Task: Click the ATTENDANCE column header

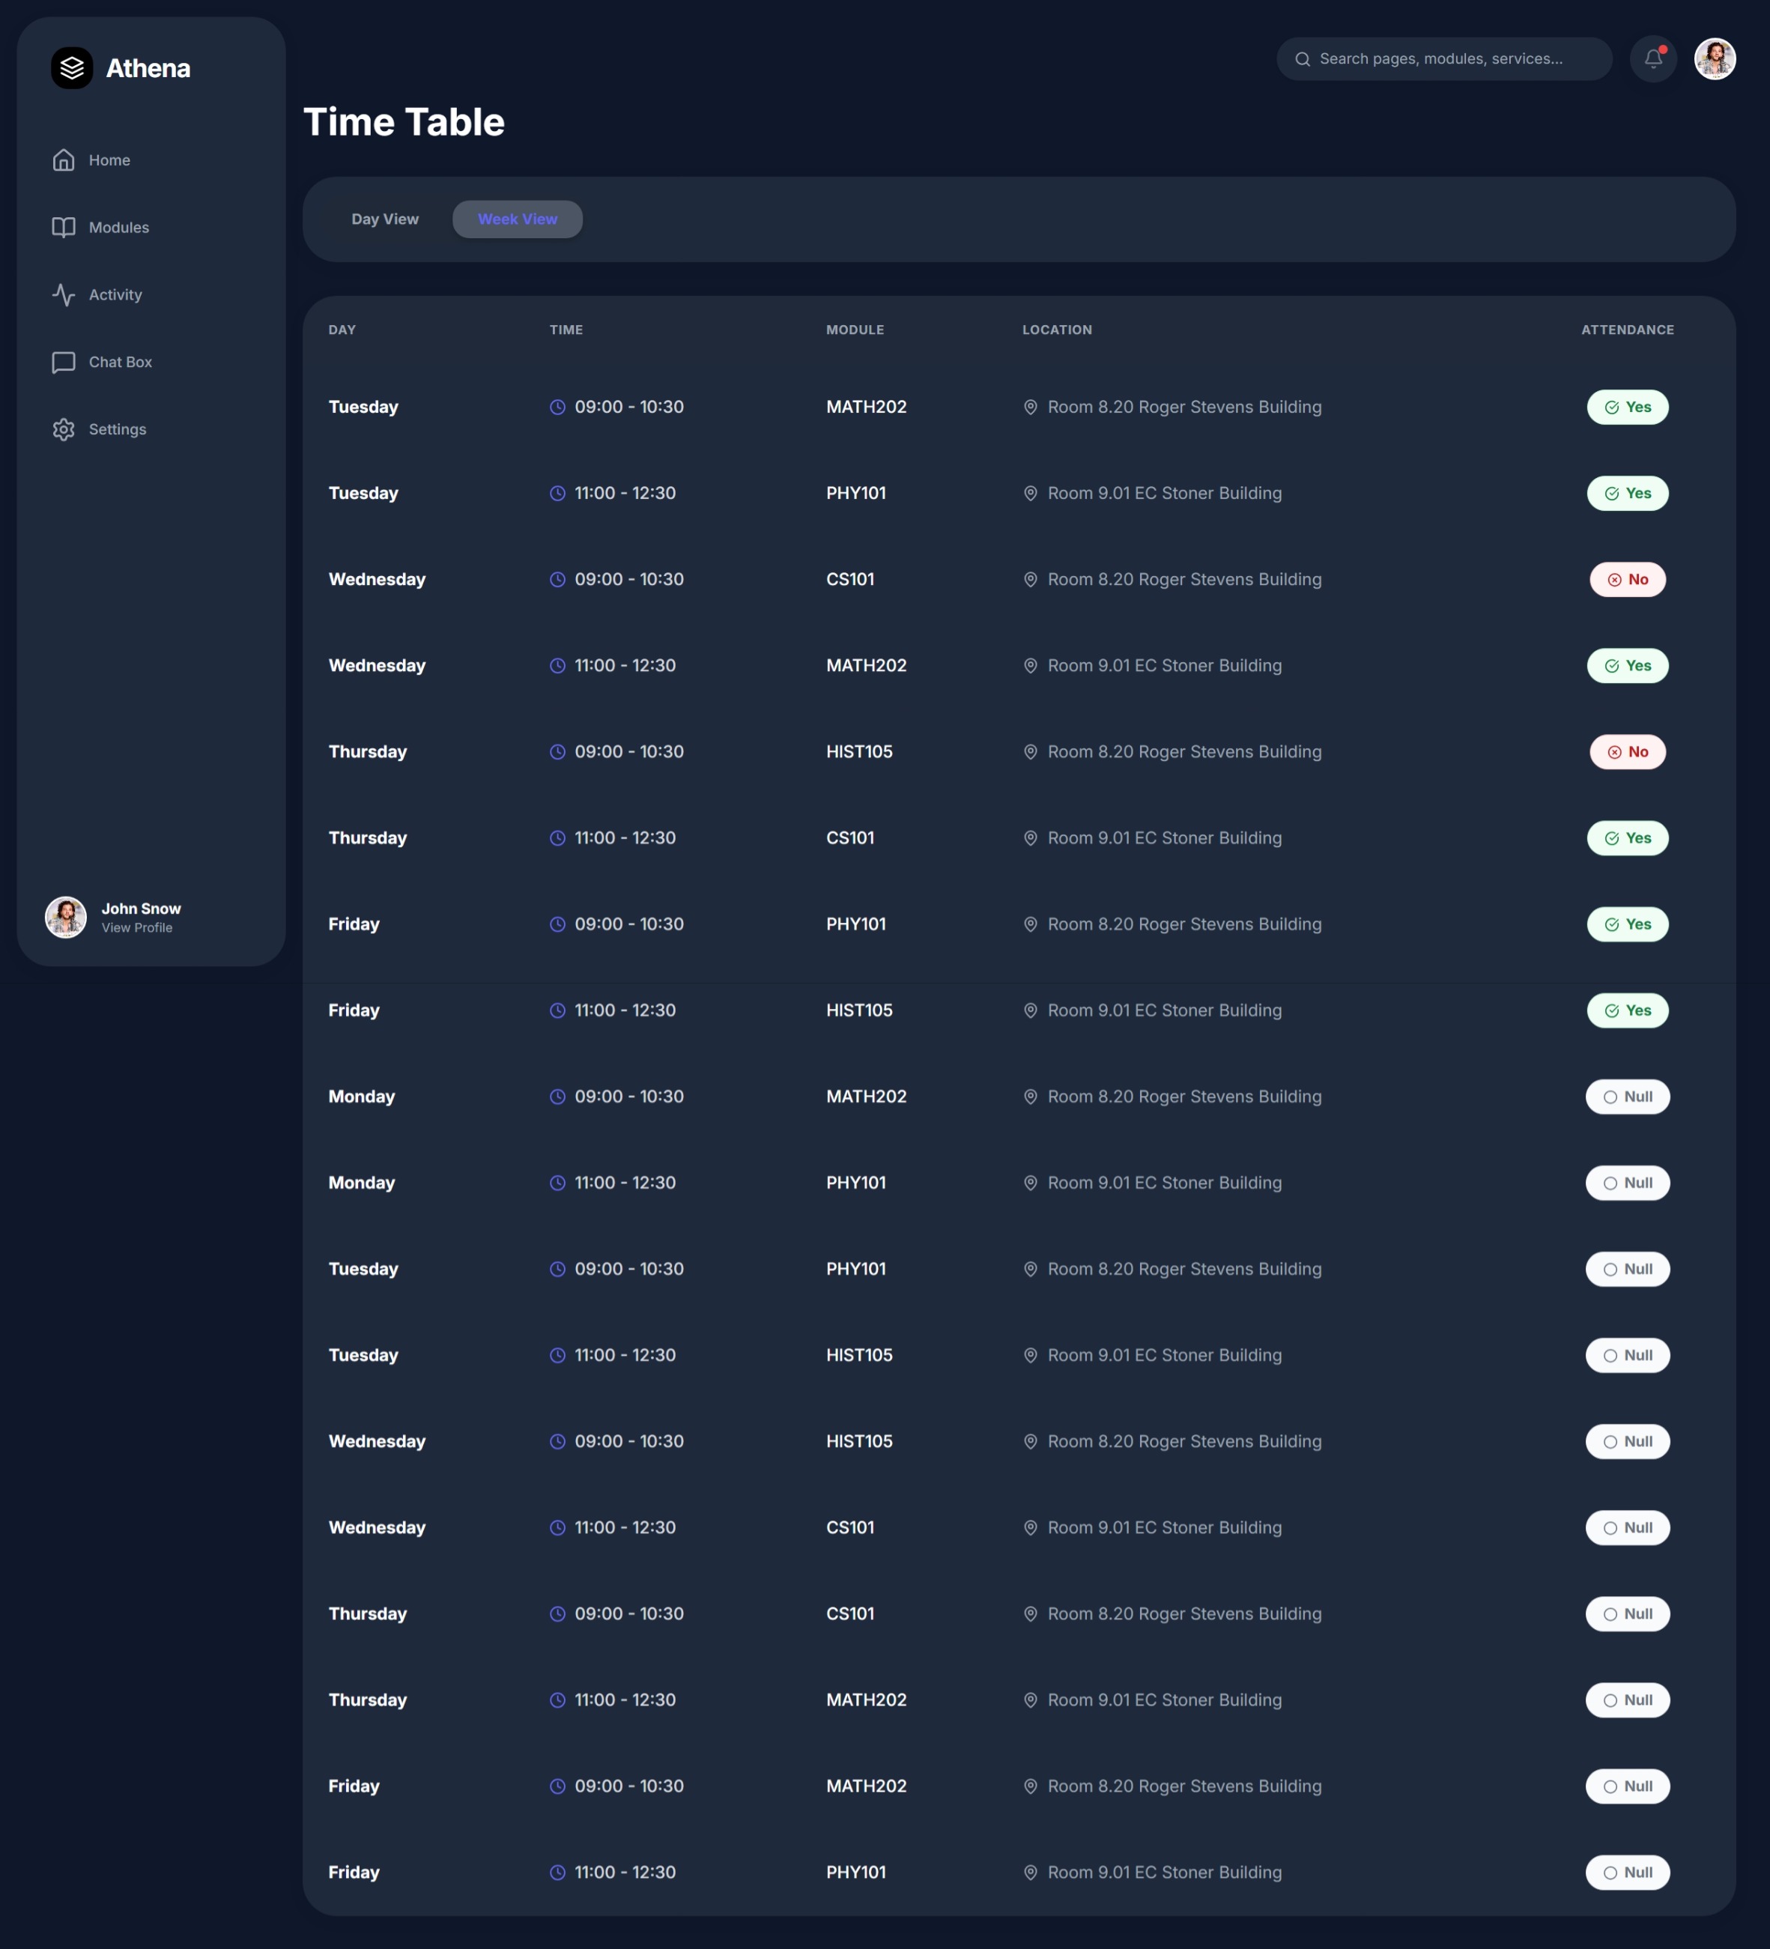Action: (1627, 330)
